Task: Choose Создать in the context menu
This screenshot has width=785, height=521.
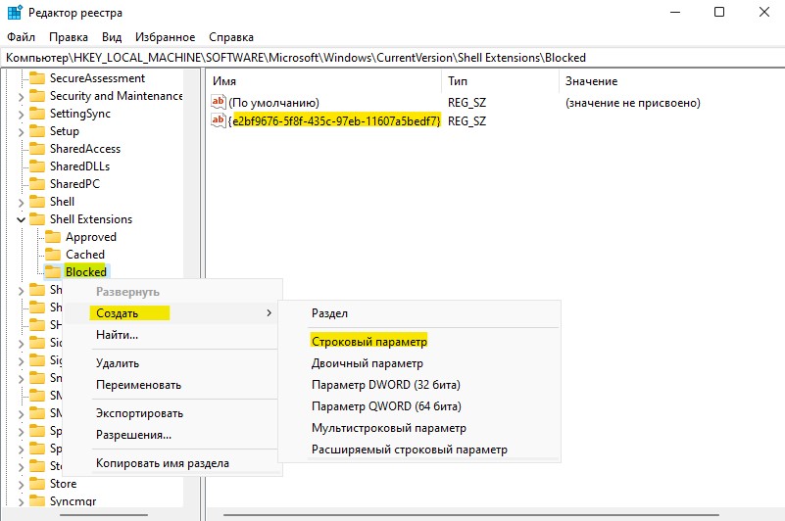Action: point(171,312)
